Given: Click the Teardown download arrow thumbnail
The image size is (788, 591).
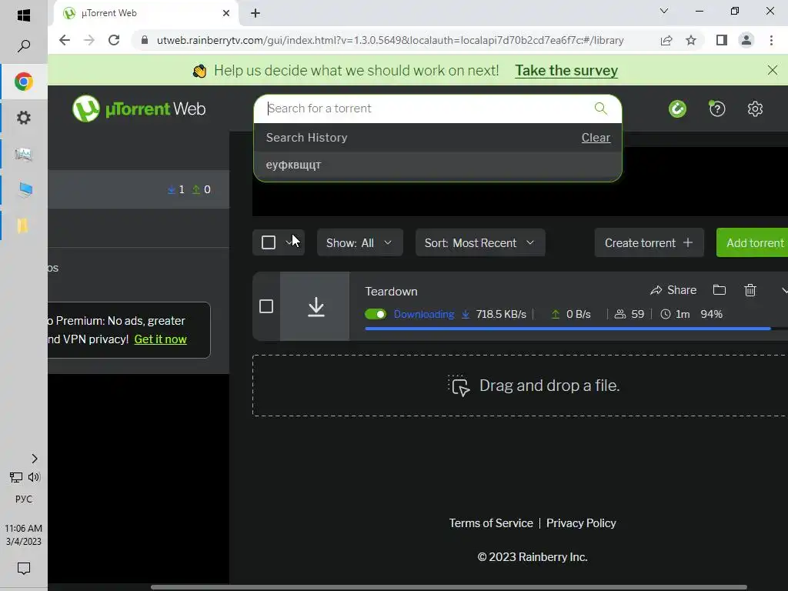Looking at the screenshot, I should 315,306.
